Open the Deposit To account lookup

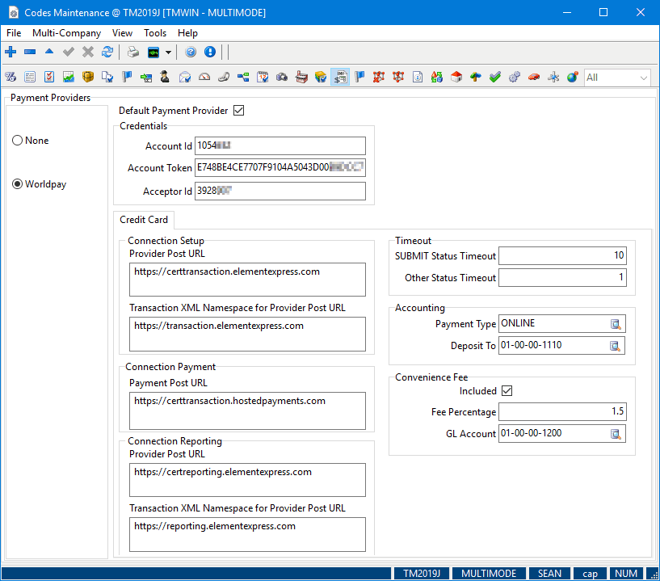616,346
